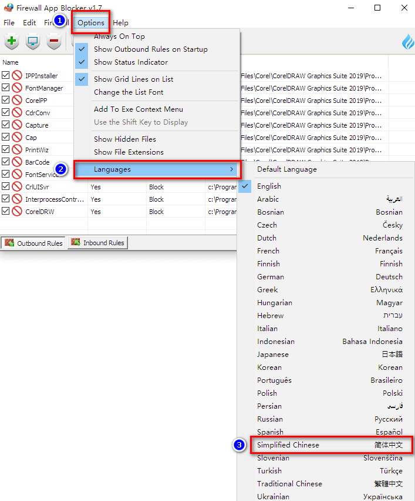
Task: Click Block cell in CorelDRW row
Action: 156,212
